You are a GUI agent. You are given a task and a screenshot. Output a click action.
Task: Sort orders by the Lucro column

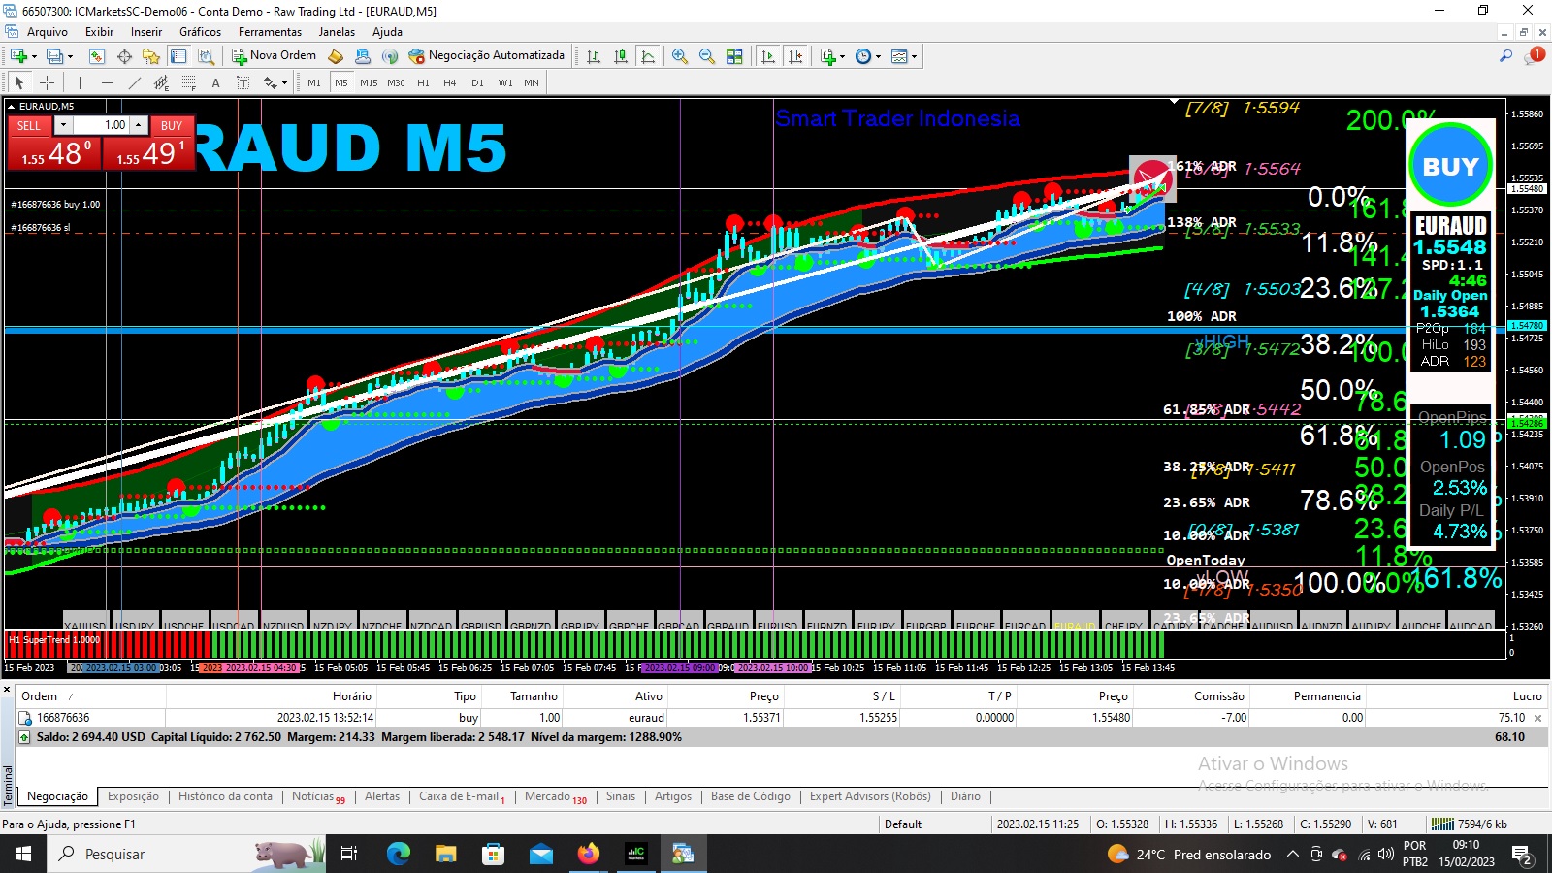pyautogui.click(x=1527, y=696)
